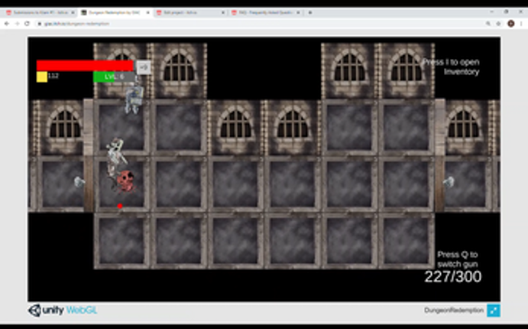The width and height of the screenshot is (528, 329).
Task: Select the Dungeon Redemption tab
Action: click(x=115, y=12)
